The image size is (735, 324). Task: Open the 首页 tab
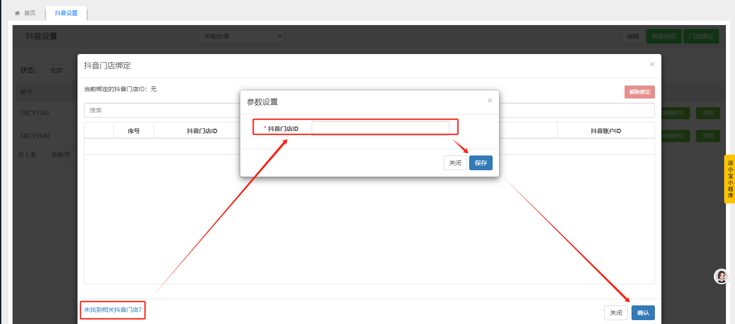tap(26, 13)
